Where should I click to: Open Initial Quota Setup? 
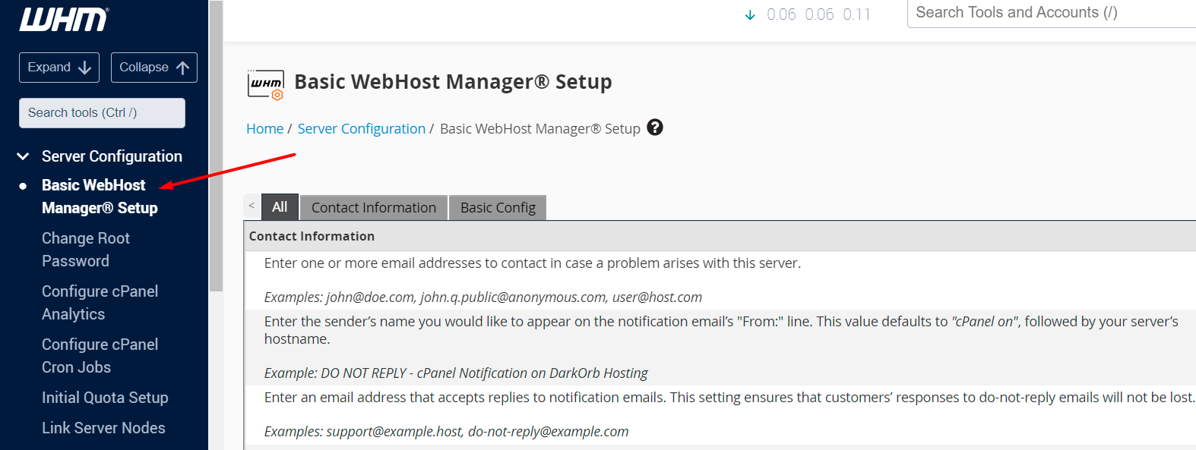pos(105,398)
